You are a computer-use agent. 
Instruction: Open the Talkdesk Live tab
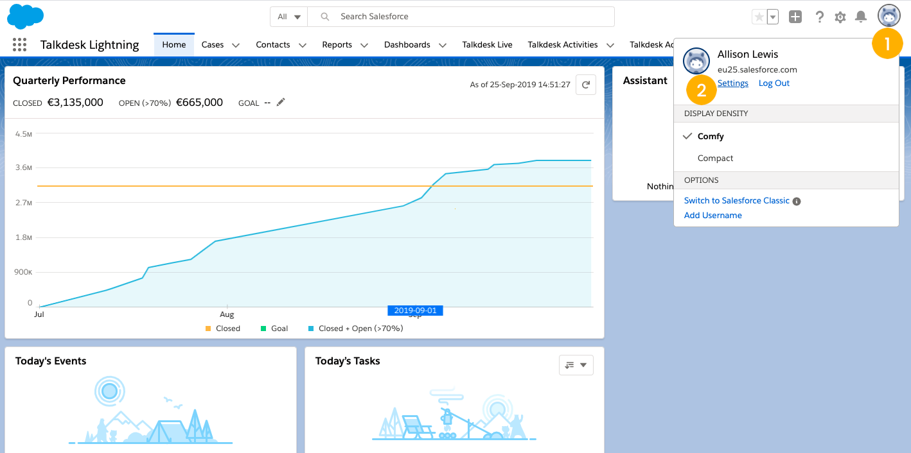point(488,44)
